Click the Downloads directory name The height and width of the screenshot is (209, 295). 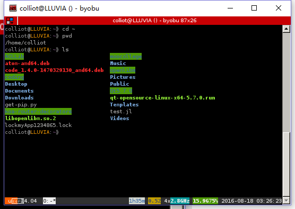point(19,97)
